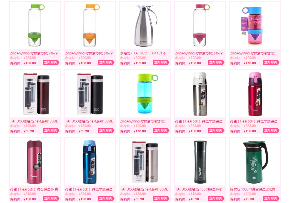
Task: Open the dark red NEXT 480ML mug image
Action: (35, 94)
